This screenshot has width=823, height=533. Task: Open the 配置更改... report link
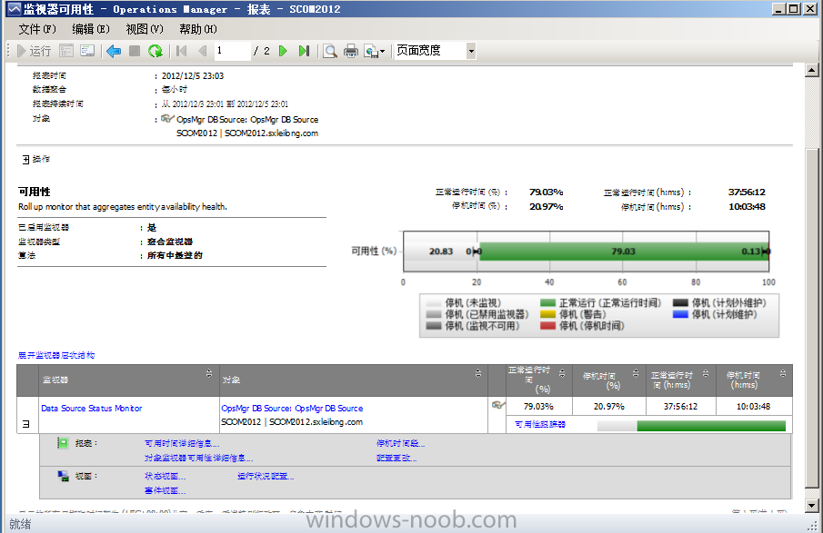(396, 458)
